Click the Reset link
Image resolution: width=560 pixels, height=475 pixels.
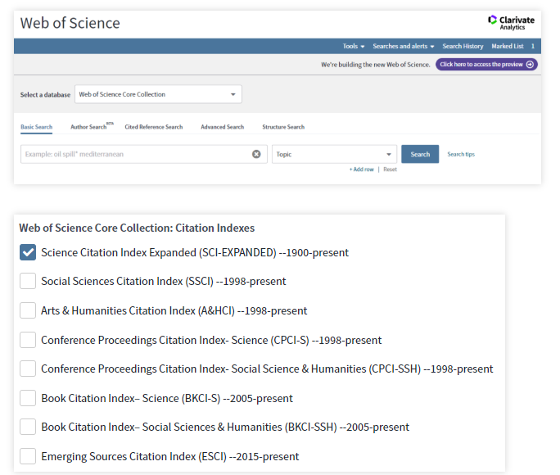[390, 170]
